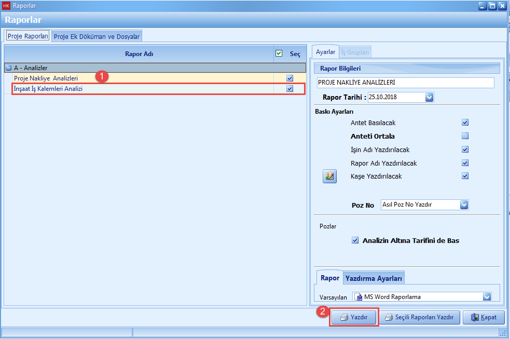Viewport: 510px width, 339px height.
Task: Enable the Anteti Ortala checkbox
Action: [465, 136]
